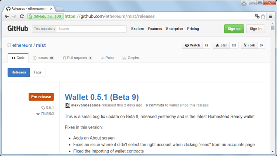Open the mist repository link
Image resolution: width=277 pixels, height=156 pixels.
pos(41,45)
